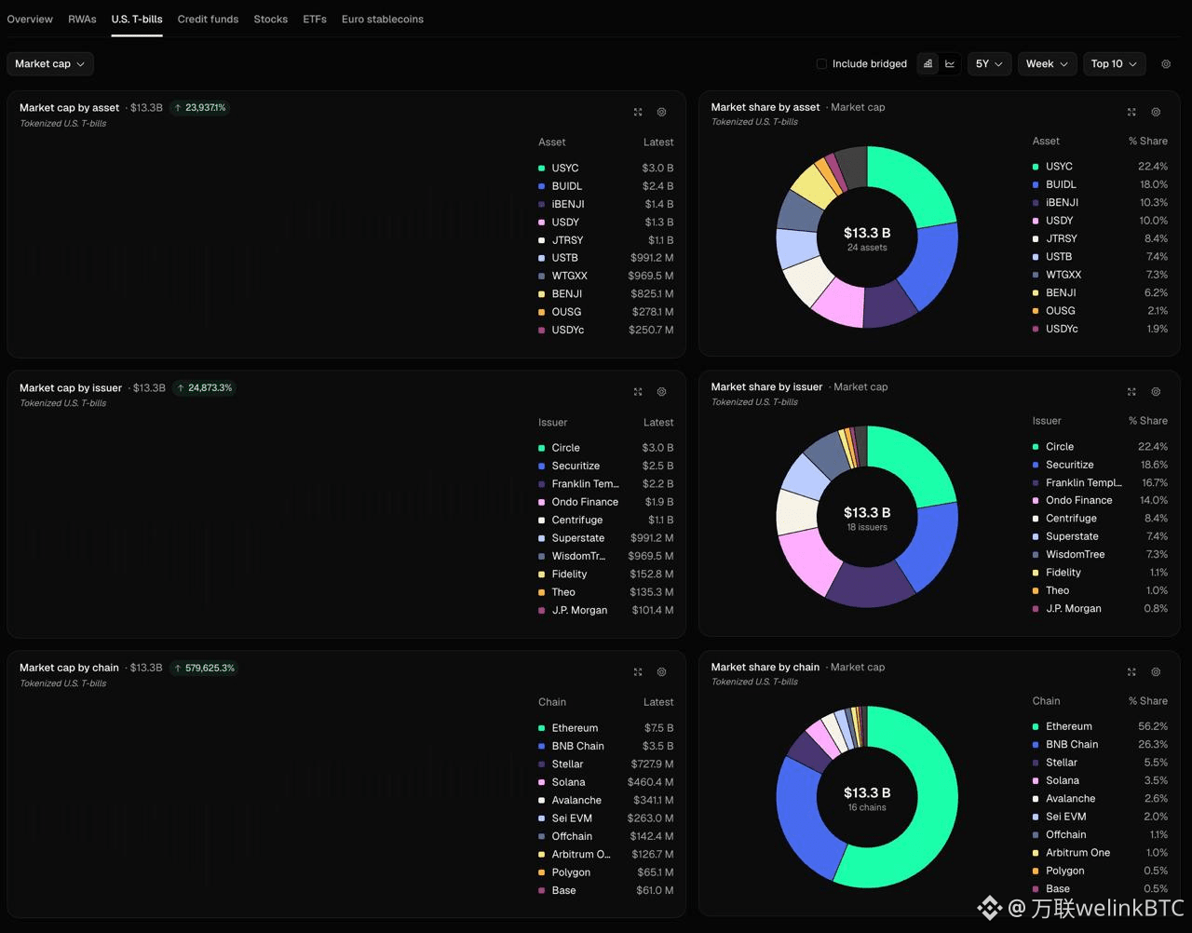Image resolution: width=1192 pixels, height=933 pixels.
Task: Expand Market share by asset panel fullscreen
Action: pos(1131,112)
